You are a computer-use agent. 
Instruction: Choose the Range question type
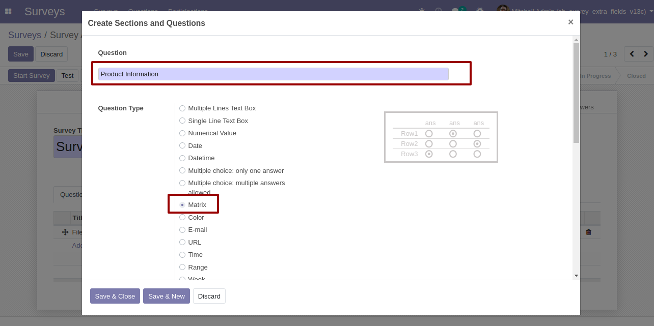[182, 268]
